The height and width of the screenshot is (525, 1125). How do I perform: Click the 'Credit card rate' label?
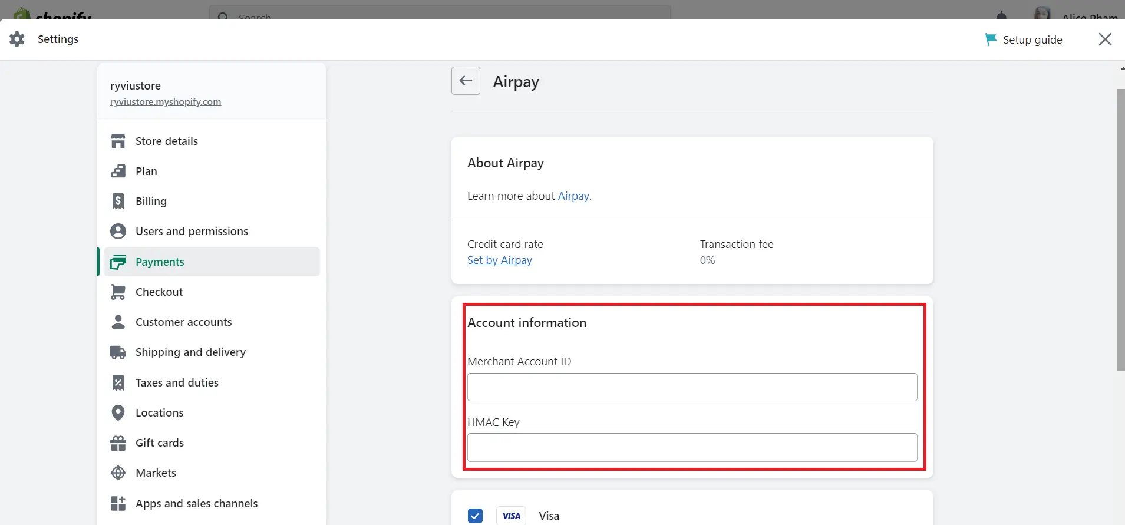[x=505, y=245]
